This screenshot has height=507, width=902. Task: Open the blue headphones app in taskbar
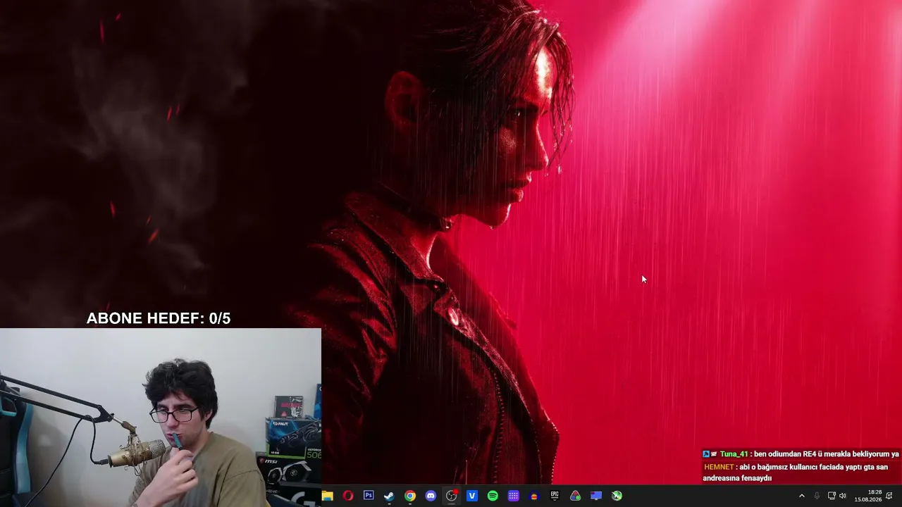(534, 496)
